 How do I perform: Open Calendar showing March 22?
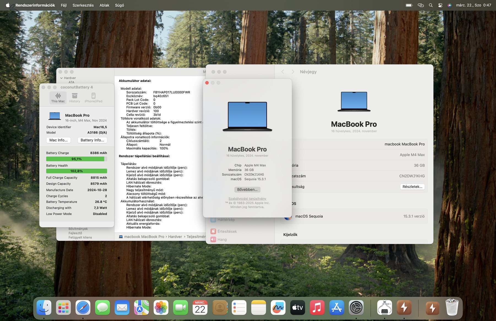click(x=200, y=307)
